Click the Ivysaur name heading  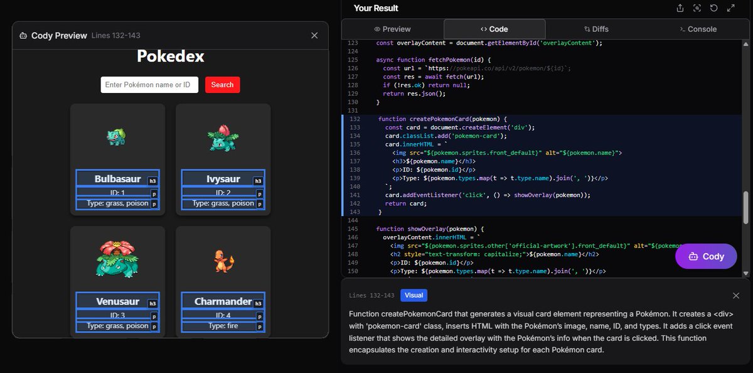[223, 179]
